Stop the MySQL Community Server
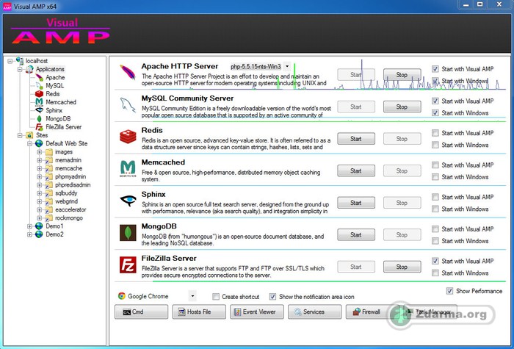This screenshot has height=349, width=514. click(x=402, y=107)
